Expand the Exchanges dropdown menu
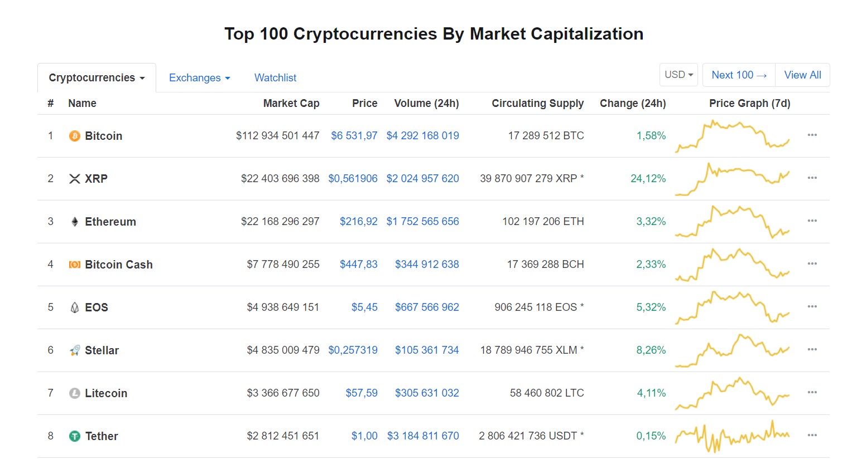 click(199, 78)
